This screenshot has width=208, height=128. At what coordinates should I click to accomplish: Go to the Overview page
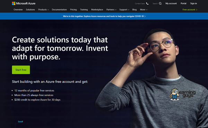click(x=18, y=10)
